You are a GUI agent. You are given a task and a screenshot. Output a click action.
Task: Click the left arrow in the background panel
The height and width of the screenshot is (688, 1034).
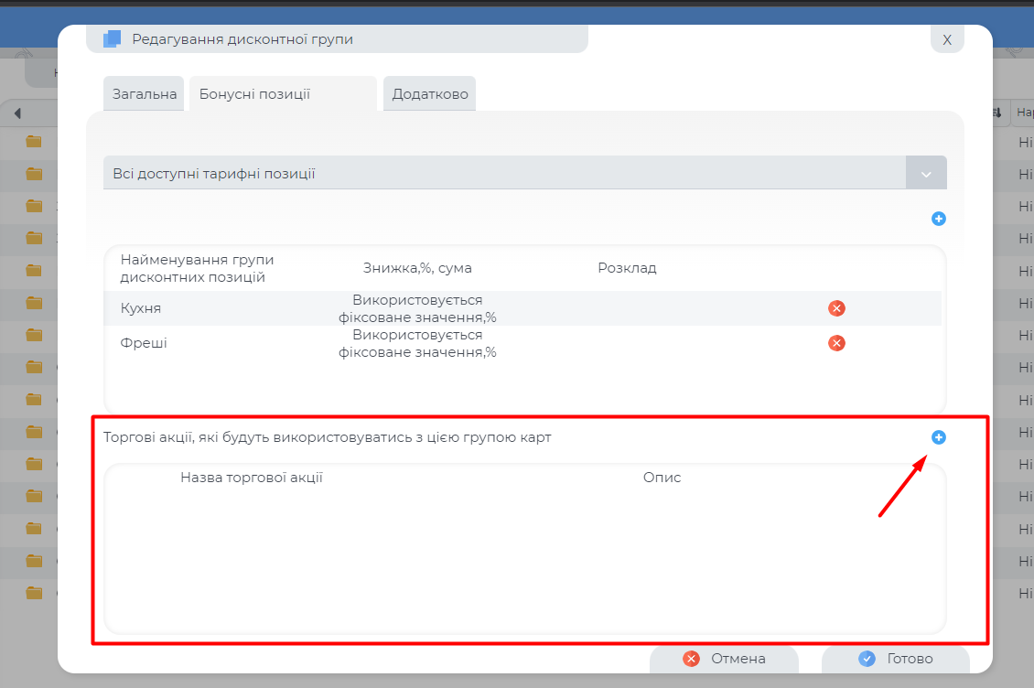17,113
